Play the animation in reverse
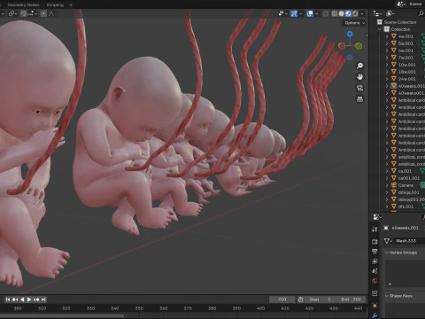This screenshot has width=425, height=319. point(22,300)
